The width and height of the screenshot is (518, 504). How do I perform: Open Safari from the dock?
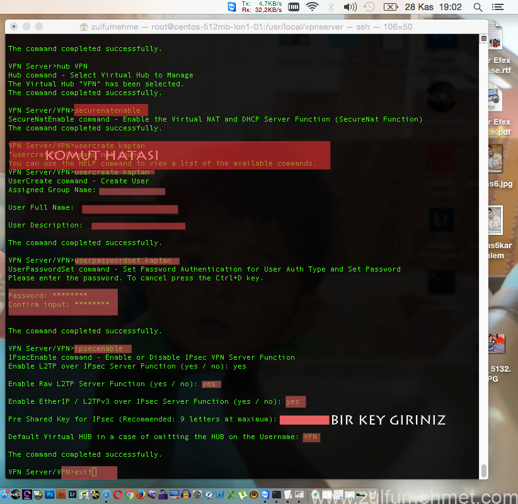[106, 495]
